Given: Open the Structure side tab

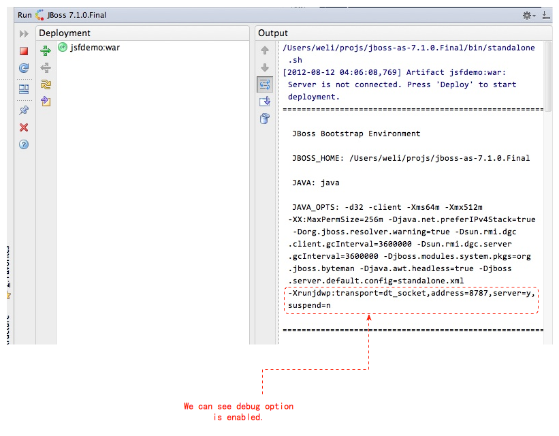Looking at the screenshot, I should pyautogui.click(x=9, y=327).
